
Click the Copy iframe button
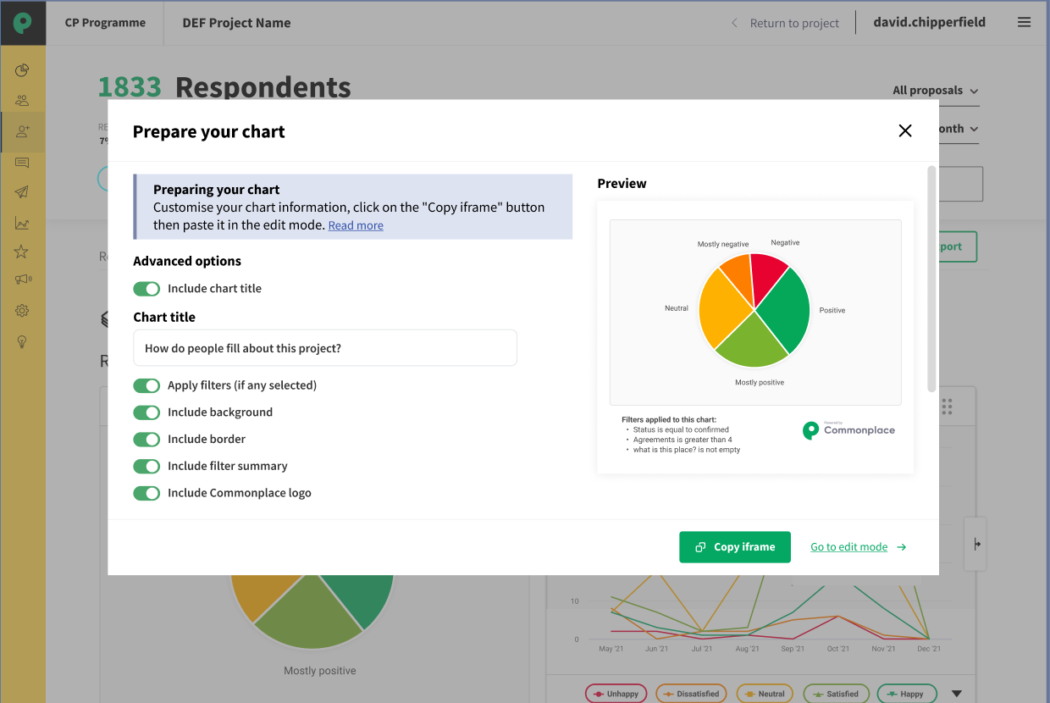tap(734, 547)
